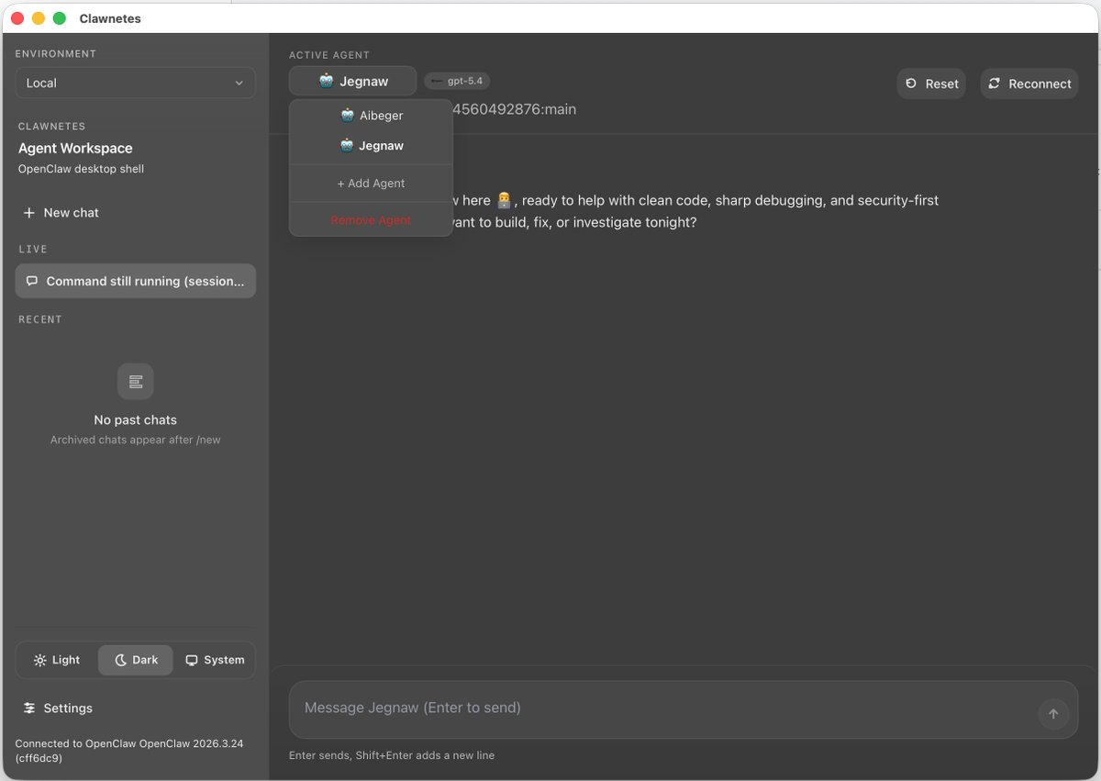Click the archive icon above No past chats
The height and width of the screenshot is (781, 1101).
[x=136, y=381]
